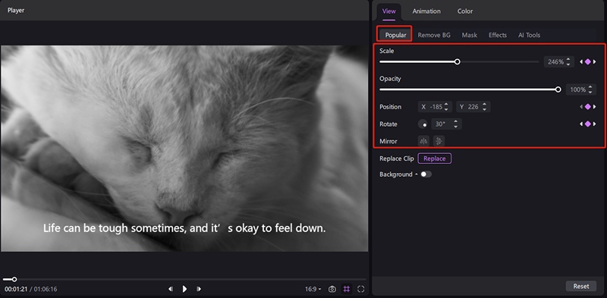607x298 pixels.
Task: Play the video preview
Action: (x=184, y=289)
